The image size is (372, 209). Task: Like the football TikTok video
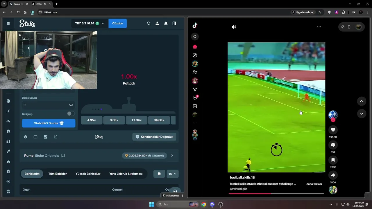[333, 130]
